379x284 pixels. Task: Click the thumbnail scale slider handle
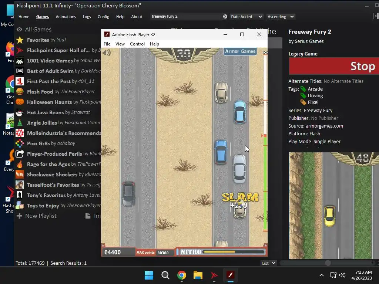click(328, 263)
